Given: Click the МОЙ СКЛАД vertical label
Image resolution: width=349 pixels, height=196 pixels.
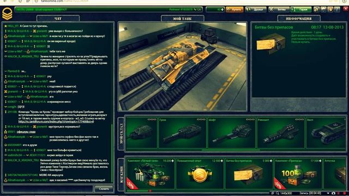Looking at the screenshot, I should 121,133.
